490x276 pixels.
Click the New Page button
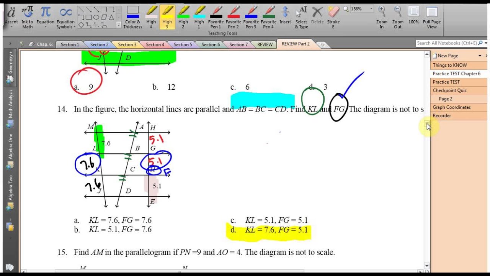click(445, 56)
